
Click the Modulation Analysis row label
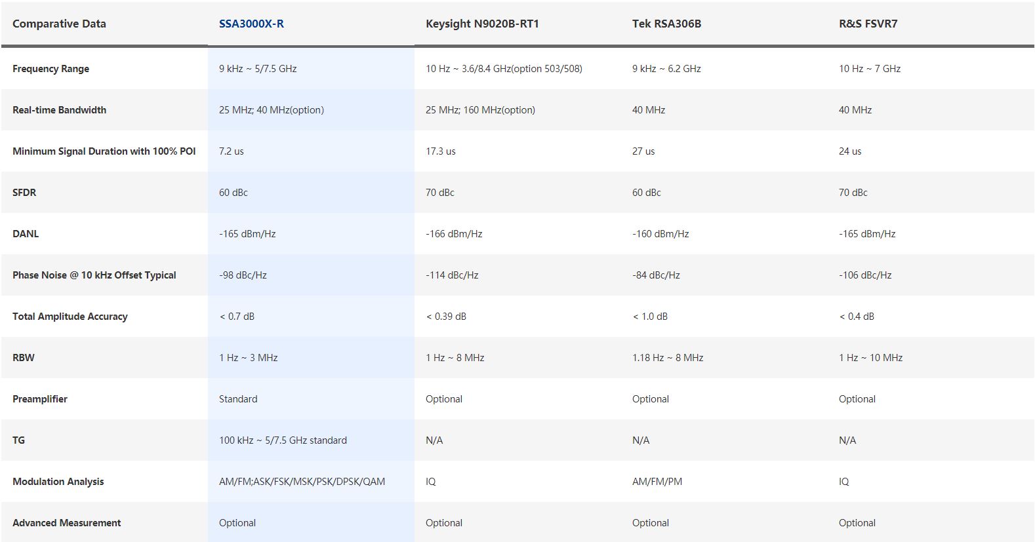pos(58,482)
